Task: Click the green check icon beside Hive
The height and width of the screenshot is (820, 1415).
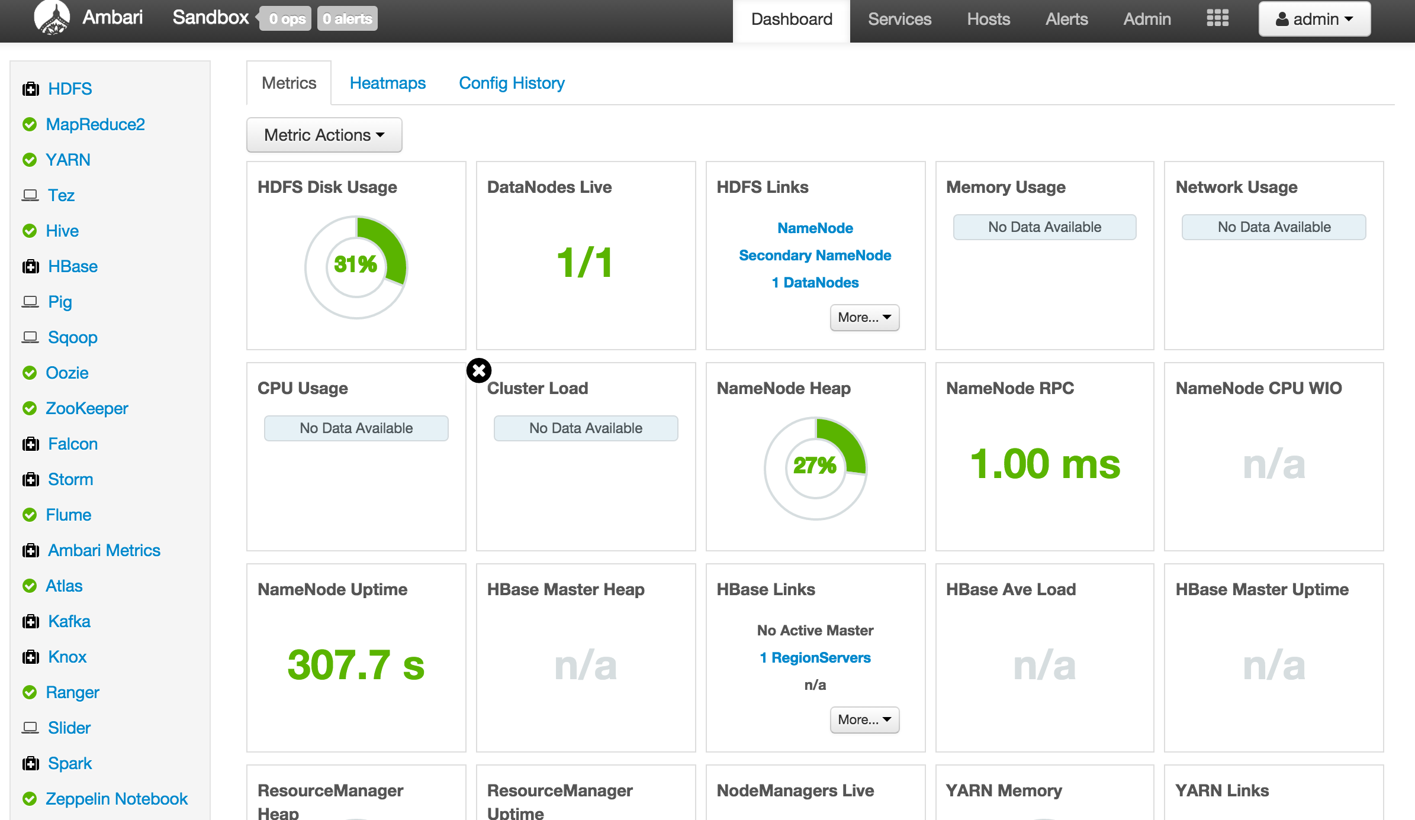Action: click(31, 231)
